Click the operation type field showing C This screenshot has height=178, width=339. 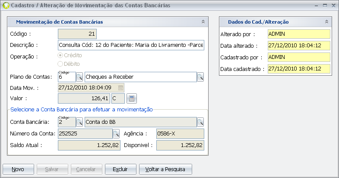[x=118, y=98]
